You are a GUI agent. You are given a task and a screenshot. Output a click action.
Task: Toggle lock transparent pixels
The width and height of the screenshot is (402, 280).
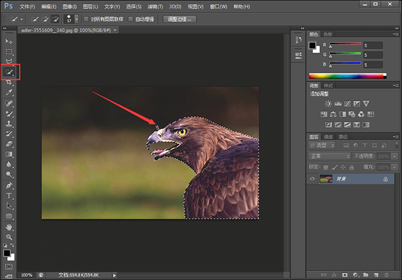[326, 167]
